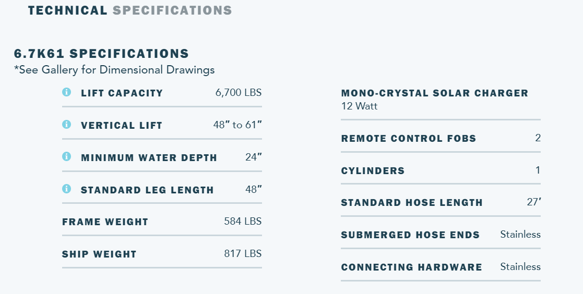Image resolution: width=583 pixels, height=294 pixels.
Task: Click the Technical Specifications heading
Action: point(130,10)
